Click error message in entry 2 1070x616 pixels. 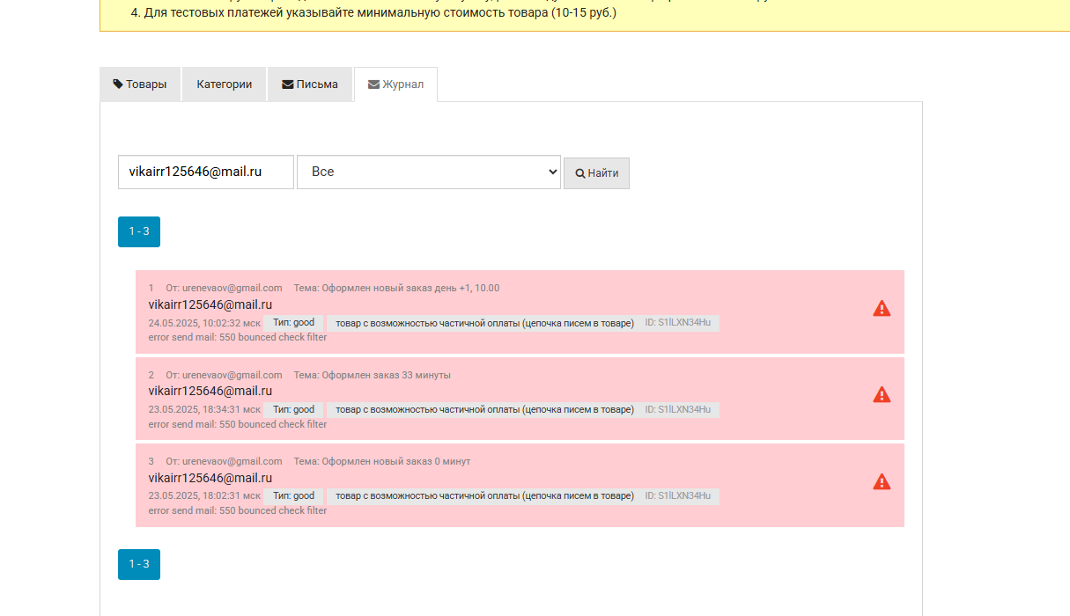pyautogui.click(x=238, y=424)
